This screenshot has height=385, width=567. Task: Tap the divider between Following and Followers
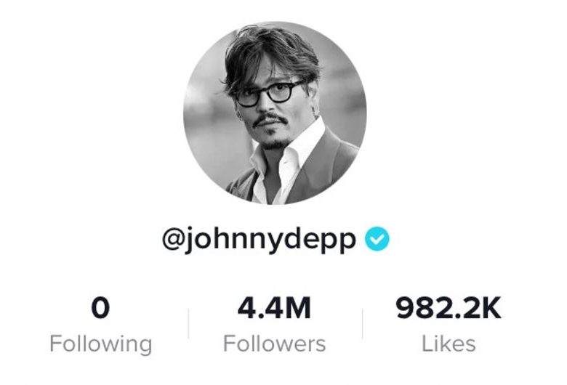tap(189, 324)
